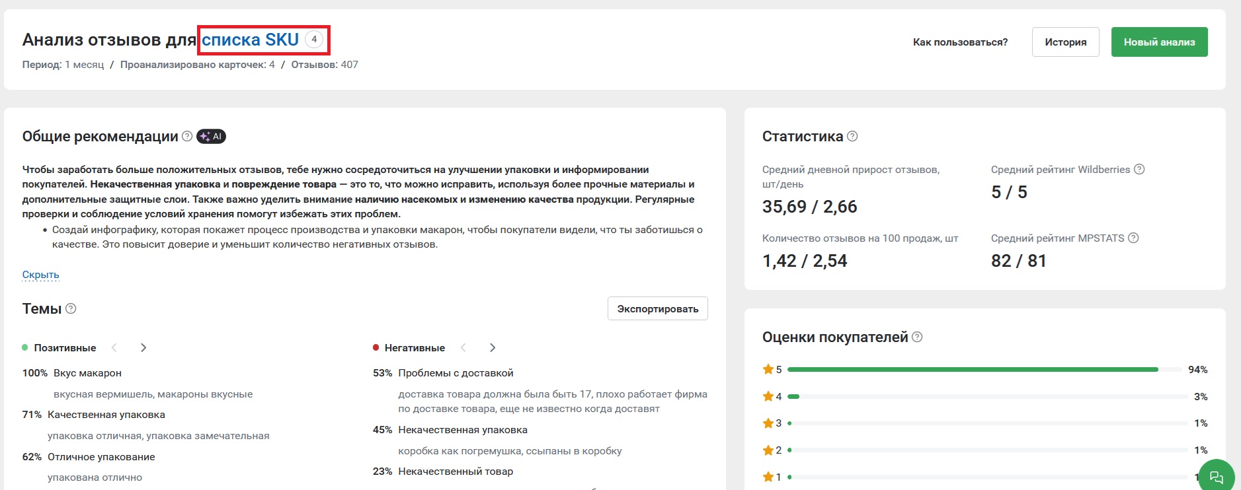Open the 'История' button
This screenshot has width=1241, height=490.
point(1065,42)
